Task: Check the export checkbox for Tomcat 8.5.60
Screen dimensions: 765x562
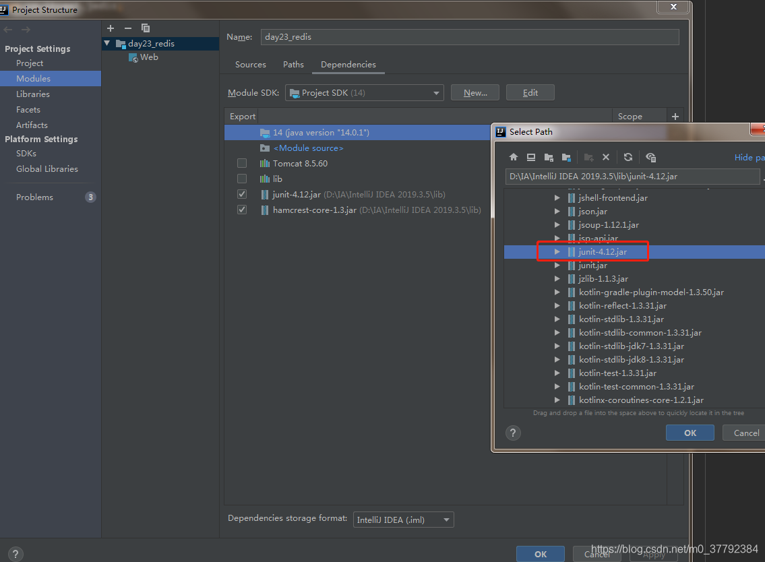Action: (241, 162)
